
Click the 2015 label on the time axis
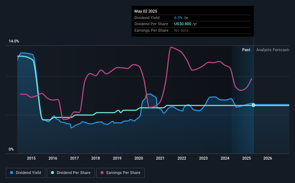tap(31, 158)
